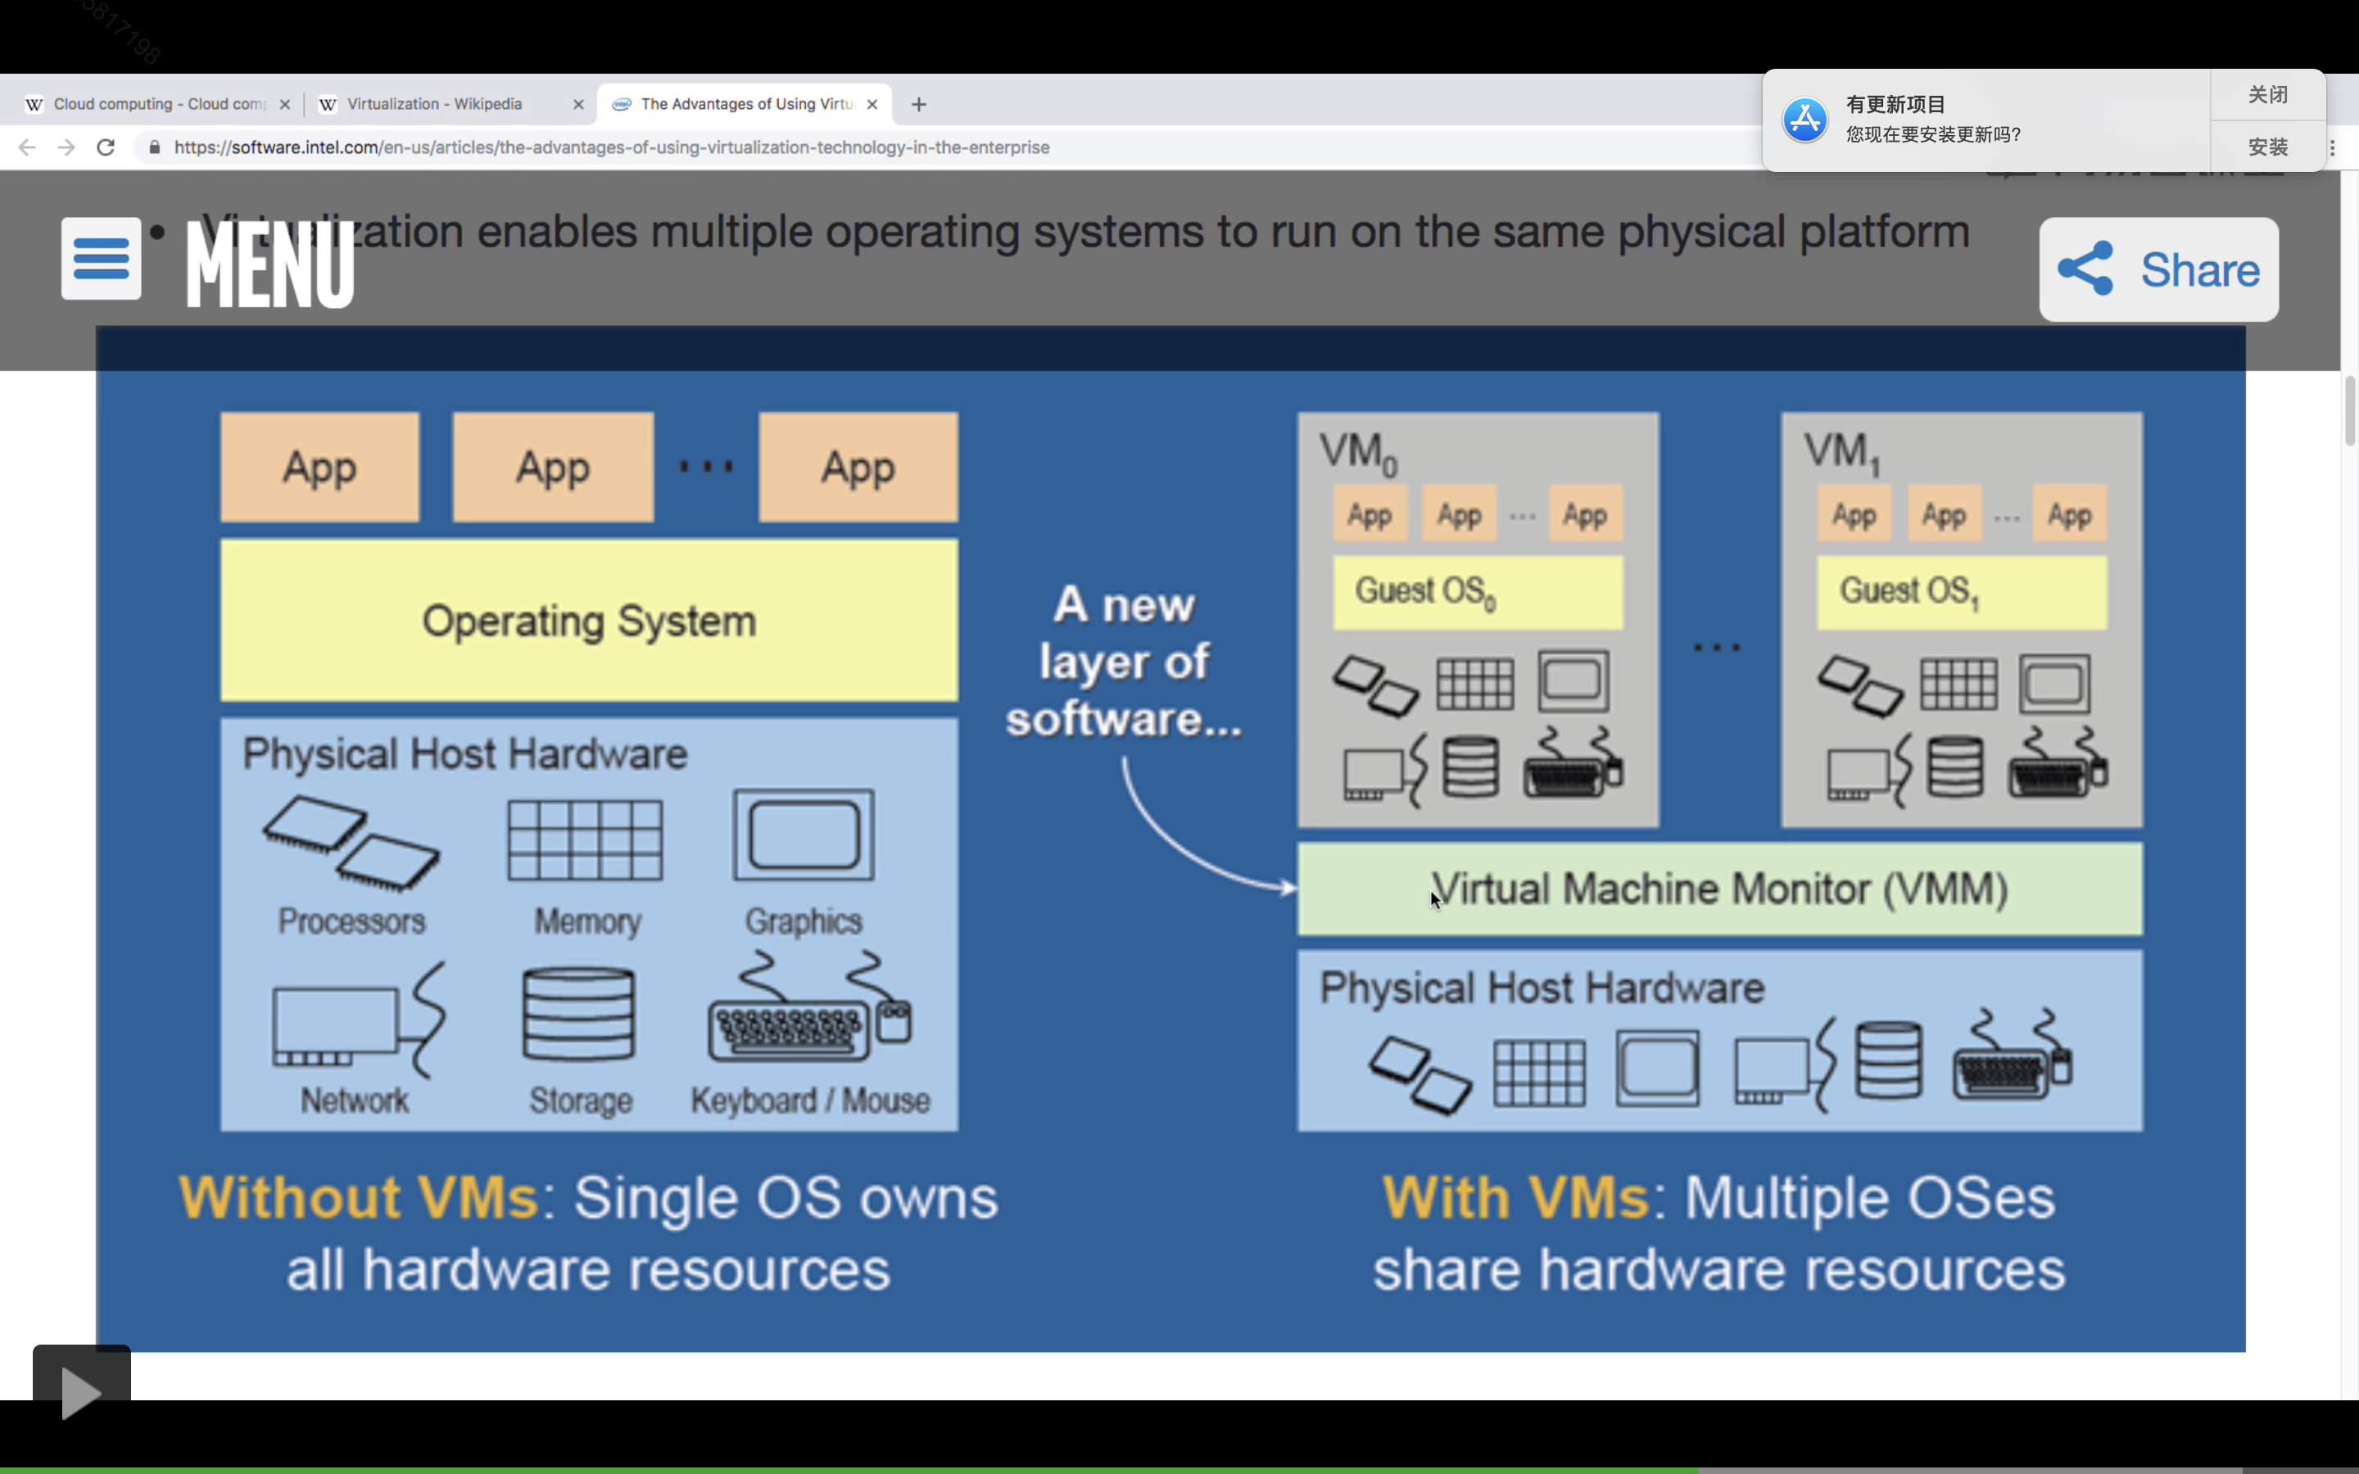2359x1474 pixels.
Task: Click the Share button
Action: pos(2158,269)
